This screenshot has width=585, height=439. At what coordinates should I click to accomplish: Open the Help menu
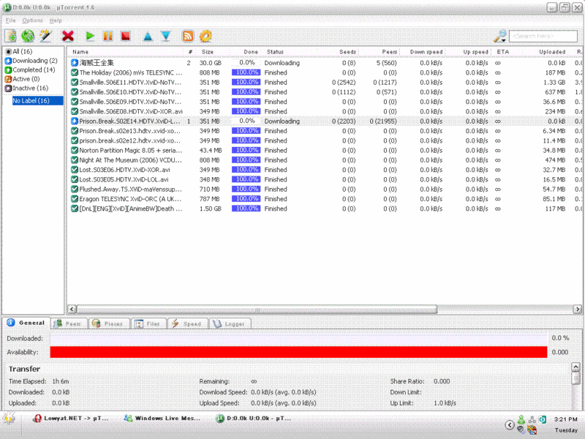click(56, 20)
